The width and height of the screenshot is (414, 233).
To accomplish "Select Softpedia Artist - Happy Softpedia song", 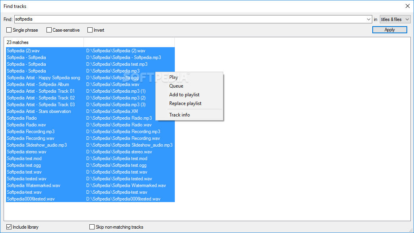I will point(43,77).
